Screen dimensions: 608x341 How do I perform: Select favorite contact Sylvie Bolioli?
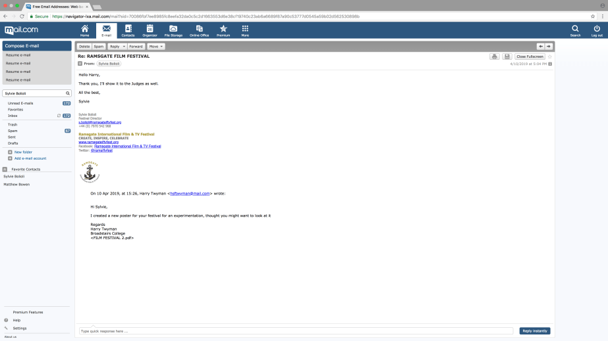14,176
